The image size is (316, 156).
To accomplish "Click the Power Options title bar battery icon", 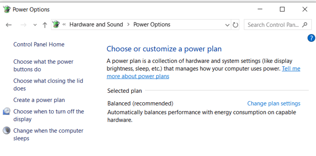I will [x=6, y=9].
